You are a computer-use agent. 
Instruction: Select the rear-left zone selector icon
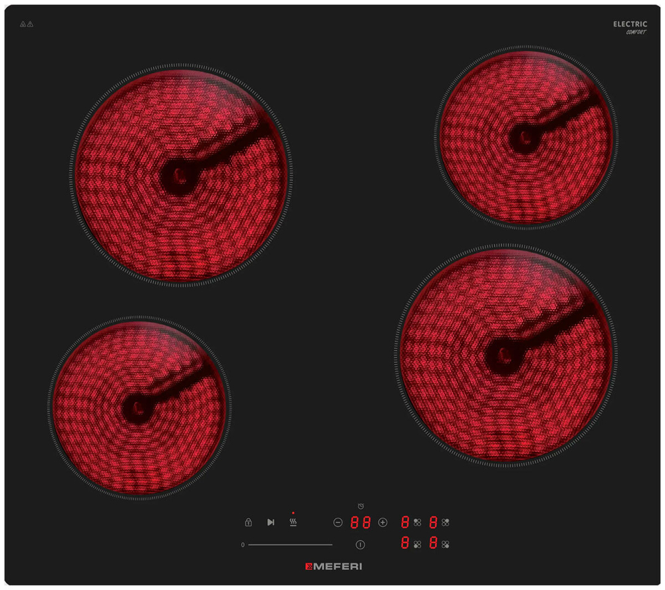(418, 523)
